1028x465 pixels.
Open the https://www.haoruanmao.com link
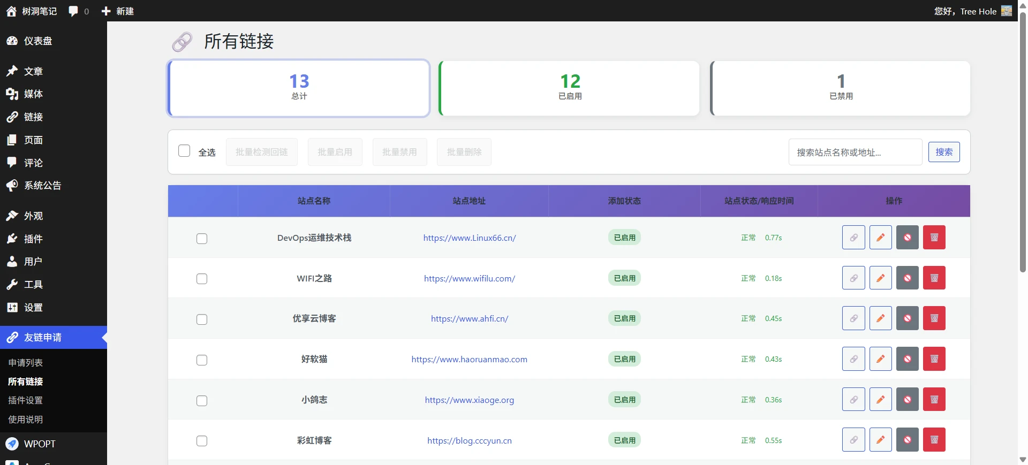pyautogui.click(x=469, y=360)
